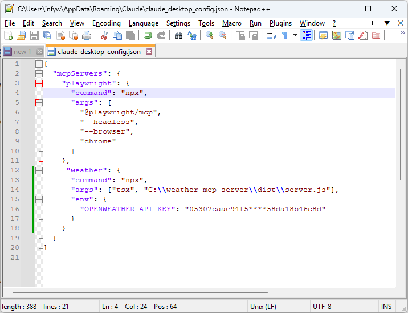Viewport: 408px width, 313px height.
Task: Open the Plugins menu
Action: [280, 23]
